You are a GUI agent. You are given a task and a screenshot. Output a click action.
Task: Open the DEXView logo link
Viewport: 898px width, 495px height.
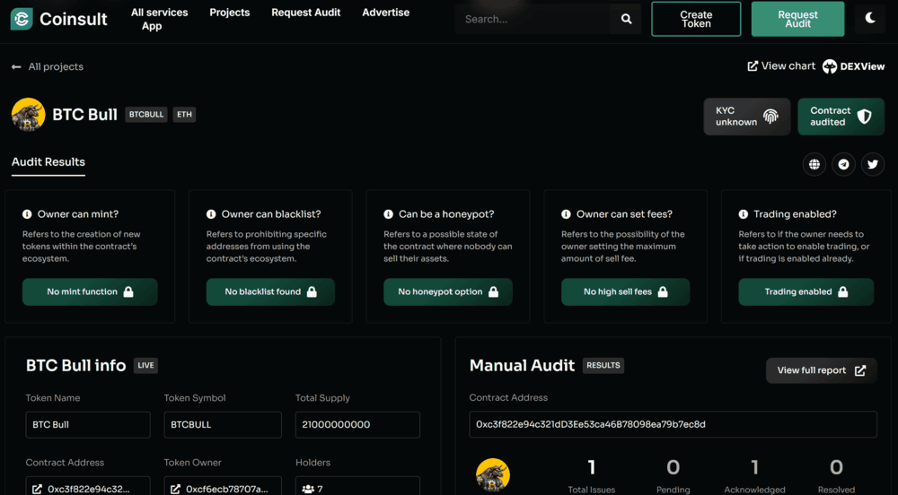[x=853, y=67]
